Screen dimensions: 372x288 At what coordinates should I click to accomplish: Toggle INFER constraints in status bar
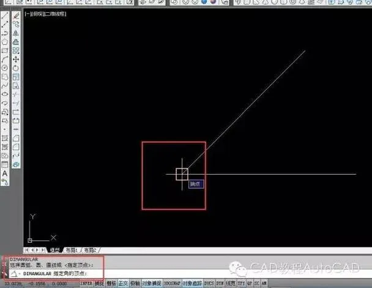click(86, 283)
